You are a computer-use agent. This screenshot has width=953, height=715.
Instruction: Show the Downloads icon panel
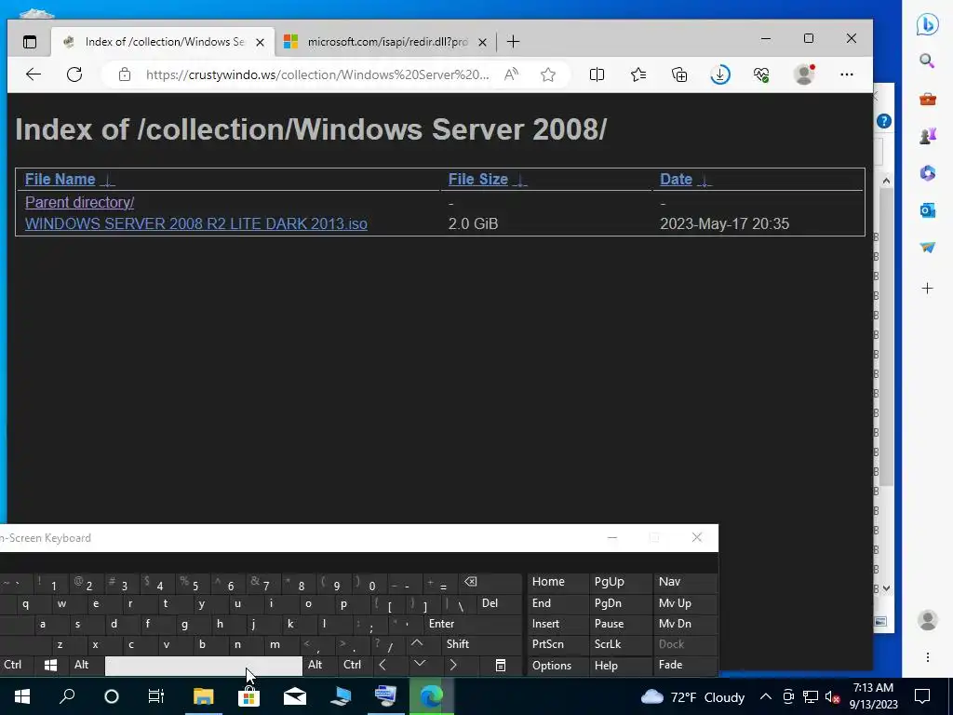click(x=720, y=74)
